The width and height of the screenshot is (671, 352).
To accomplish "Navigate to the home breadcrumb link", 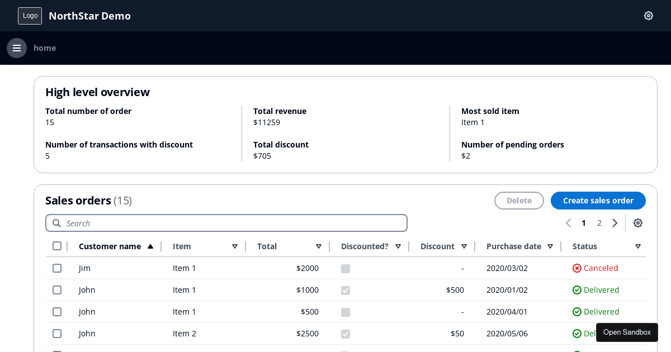I will tap(45, 48).
